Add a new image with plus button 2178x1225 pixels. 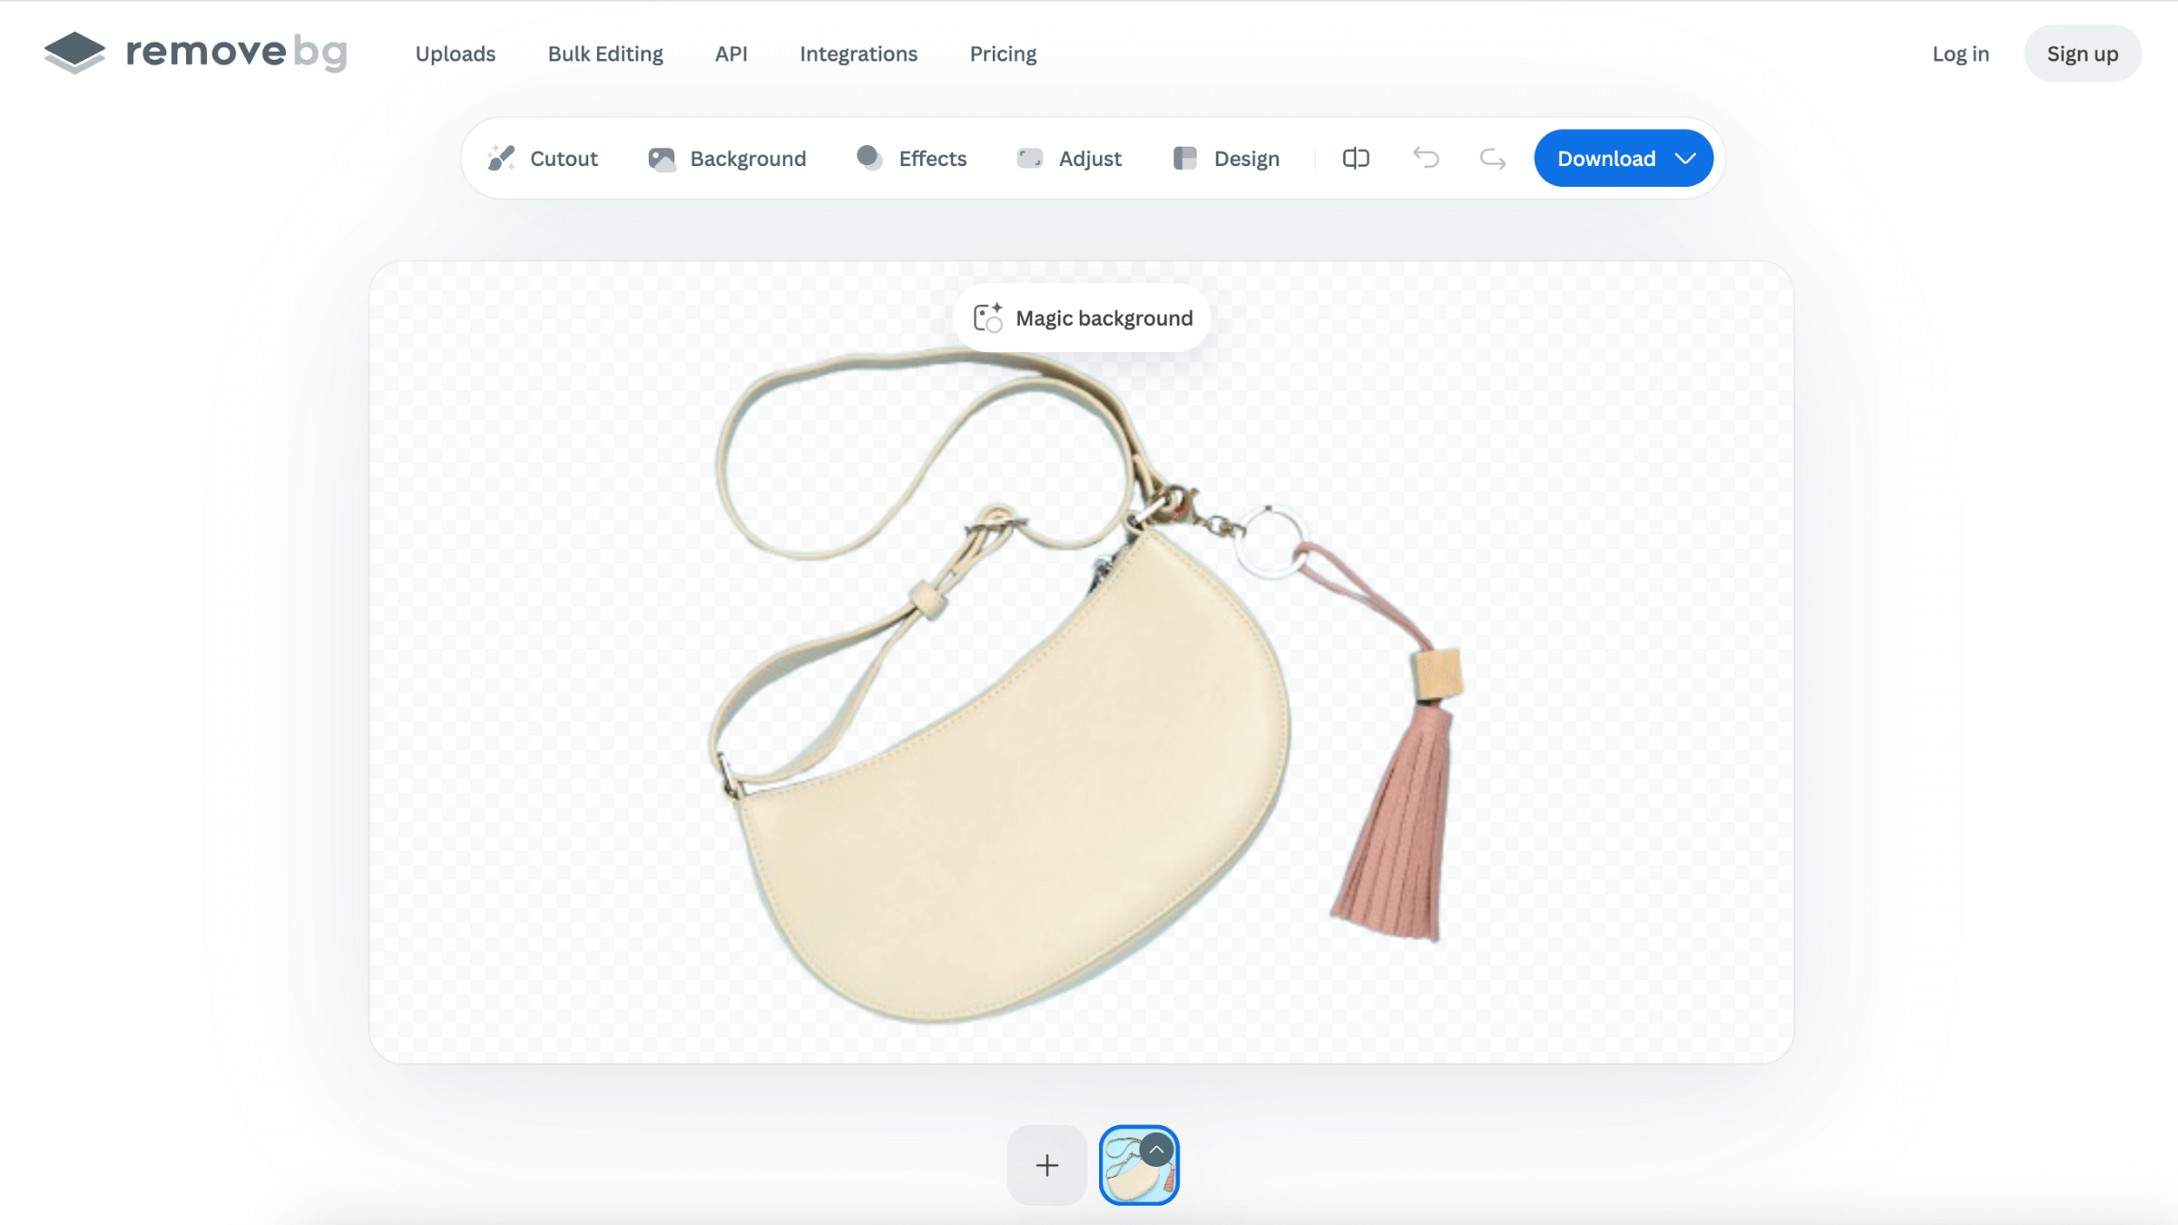[x=1046, y=1165]
